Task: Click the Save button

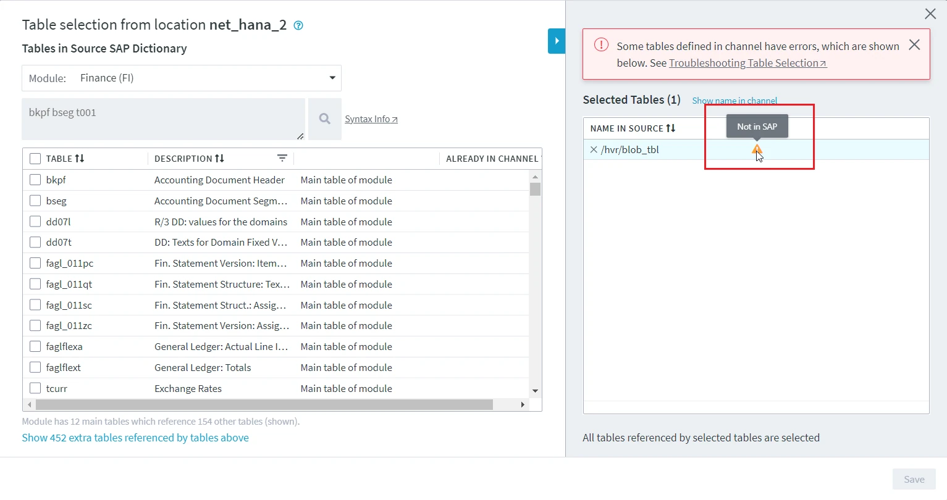Action: click(914, 479)
